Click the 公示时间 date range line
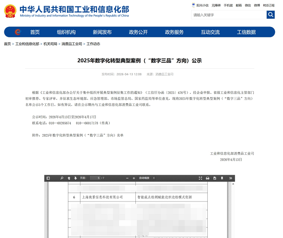 coord(64,117)
